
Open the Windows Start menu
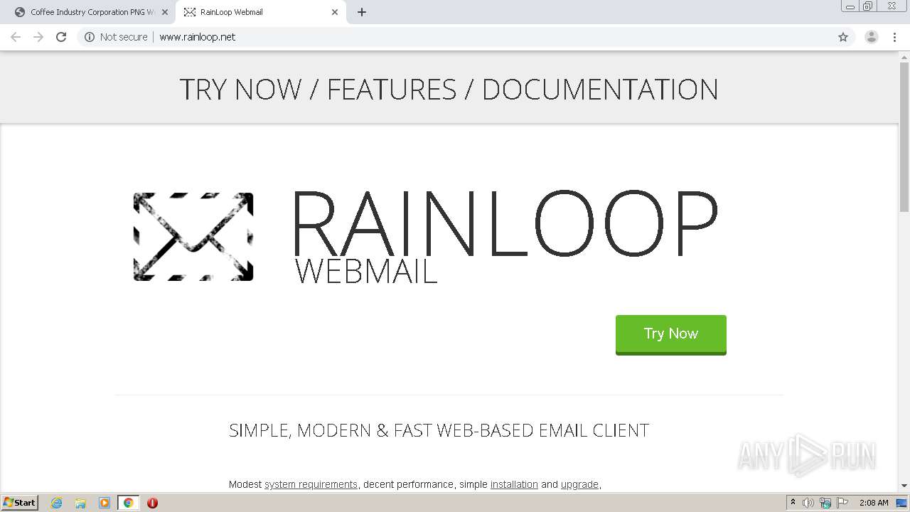(x=19, y=503)
